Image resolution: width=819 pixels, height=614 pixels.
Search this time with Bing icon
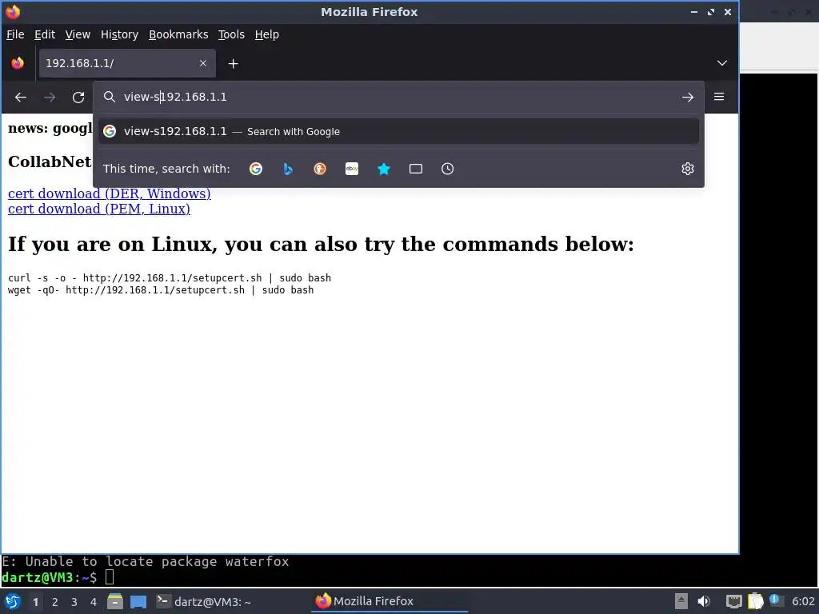point(288,169)
